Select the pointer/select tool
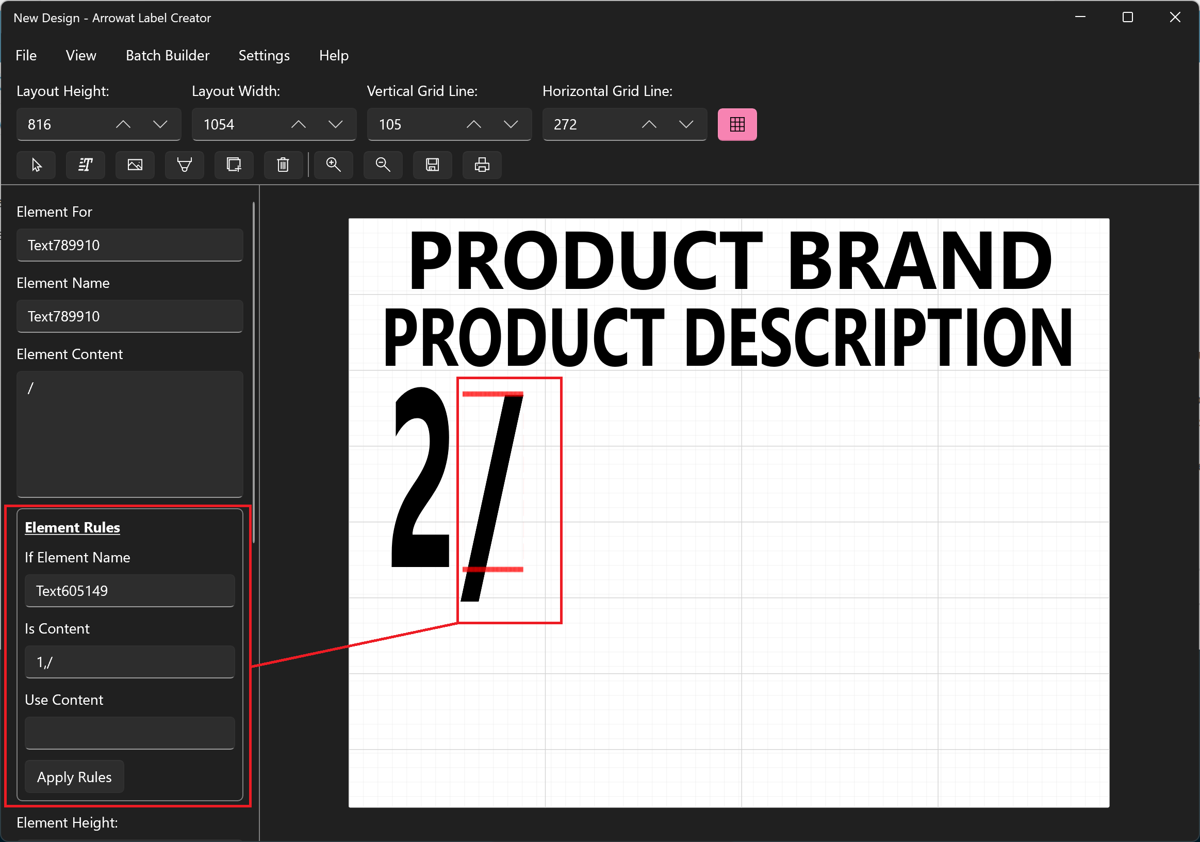 coord(37,165)
